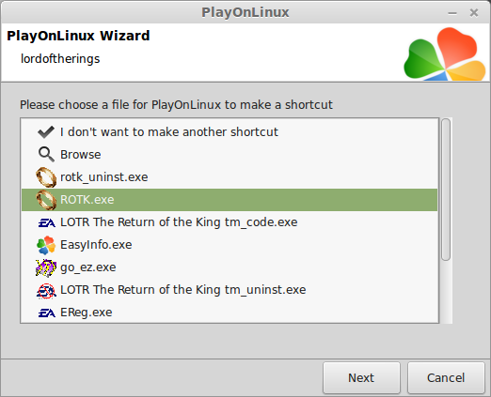Click the checkmark icon for no shortcut
Viewport: 491px width, 397px height.
(x=46, y=132)
